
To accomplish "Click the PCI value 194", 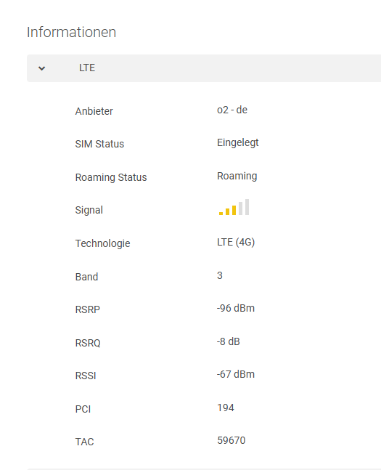I will point(226,408).
